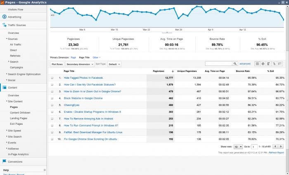Tick checkbox for Zoom In or Zoom Out in Chrome row
The width and height of the screenshot is (289, 175).
point(52,91)
